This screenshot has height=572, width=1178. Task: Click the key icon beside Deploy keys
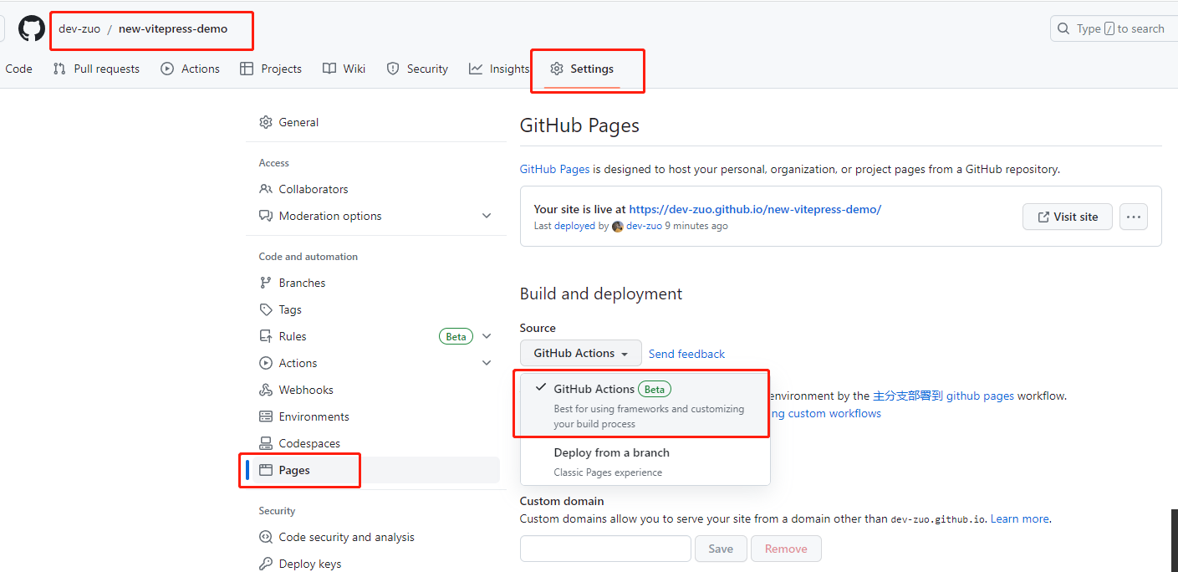pos(266,564)
